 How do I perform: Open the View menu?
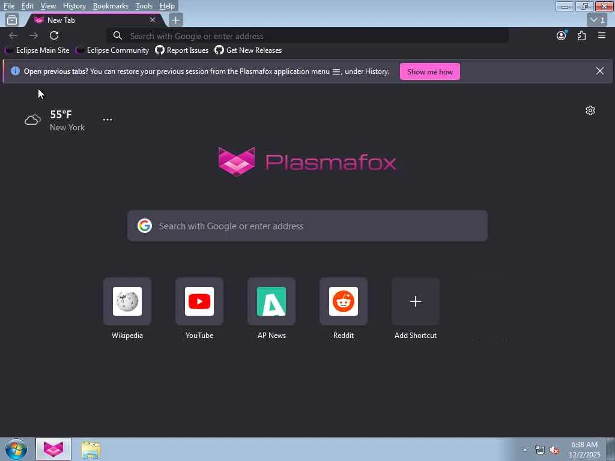tap(48, 6)
